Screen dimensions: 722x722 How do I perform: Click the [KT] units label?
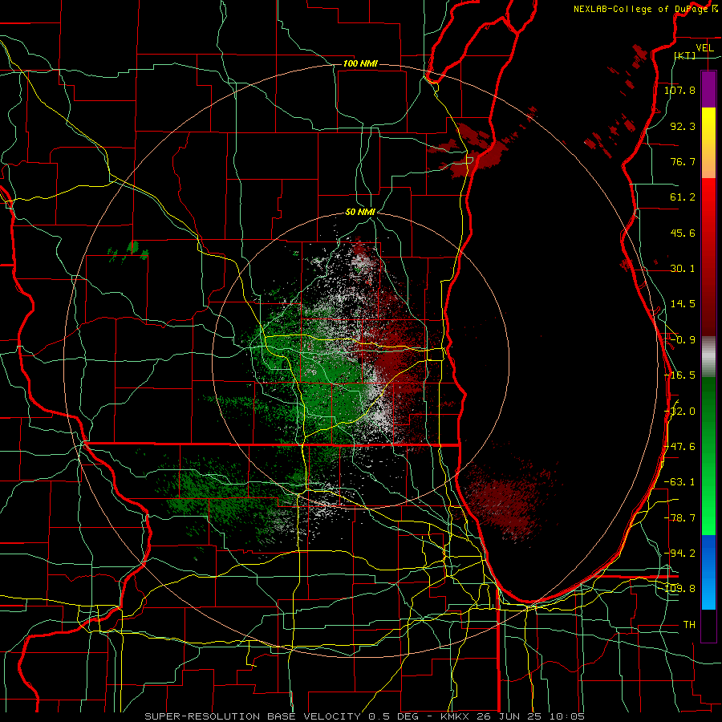point(685,56)
